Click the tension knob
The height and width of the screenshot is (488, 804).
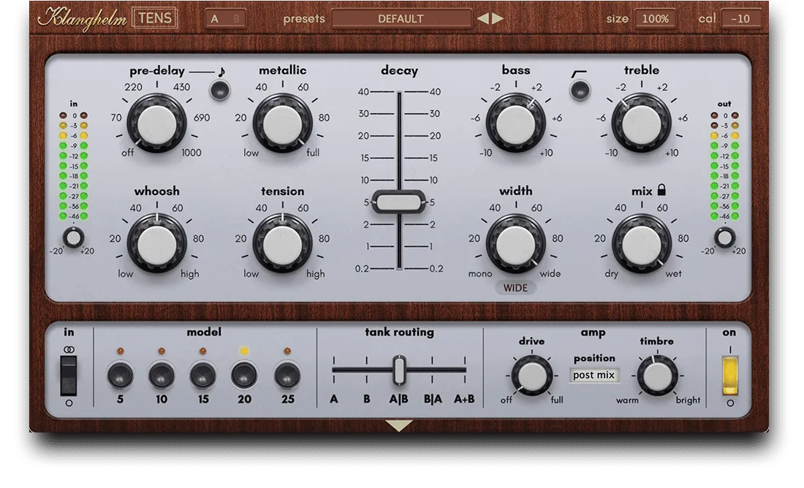282,243
